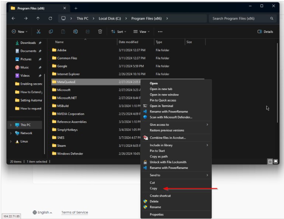Image resolution: width=284 pixels, height=219 pixels.
Task: Select Open in new tab
Action: [176, 89]
